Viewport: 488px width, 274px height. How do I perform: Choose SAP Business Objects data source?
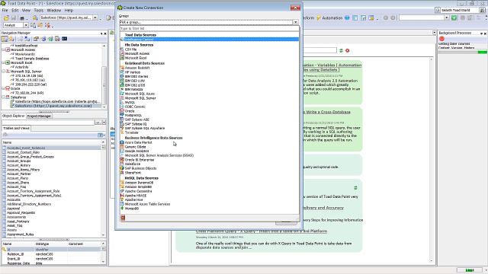tap(140, 168)
